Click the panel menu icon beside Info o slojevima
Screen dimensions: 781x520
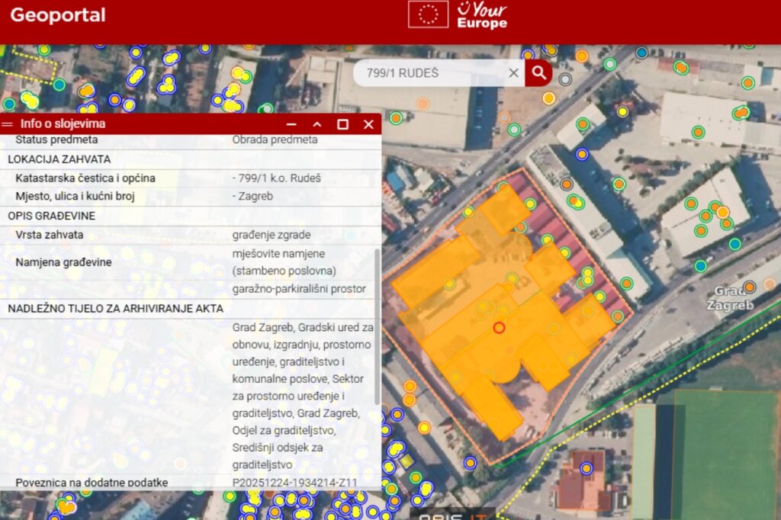click(8, 124)
